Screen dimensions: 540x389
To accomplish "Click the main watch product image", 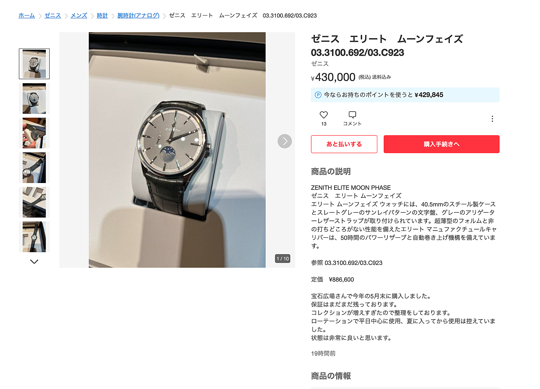I will 177,150.
